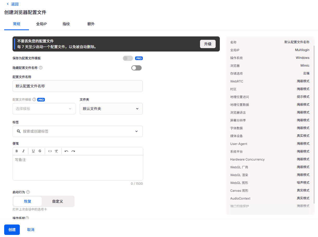Click the summary panel vertical scrollbar
The image size is (318, 237).
314,124
